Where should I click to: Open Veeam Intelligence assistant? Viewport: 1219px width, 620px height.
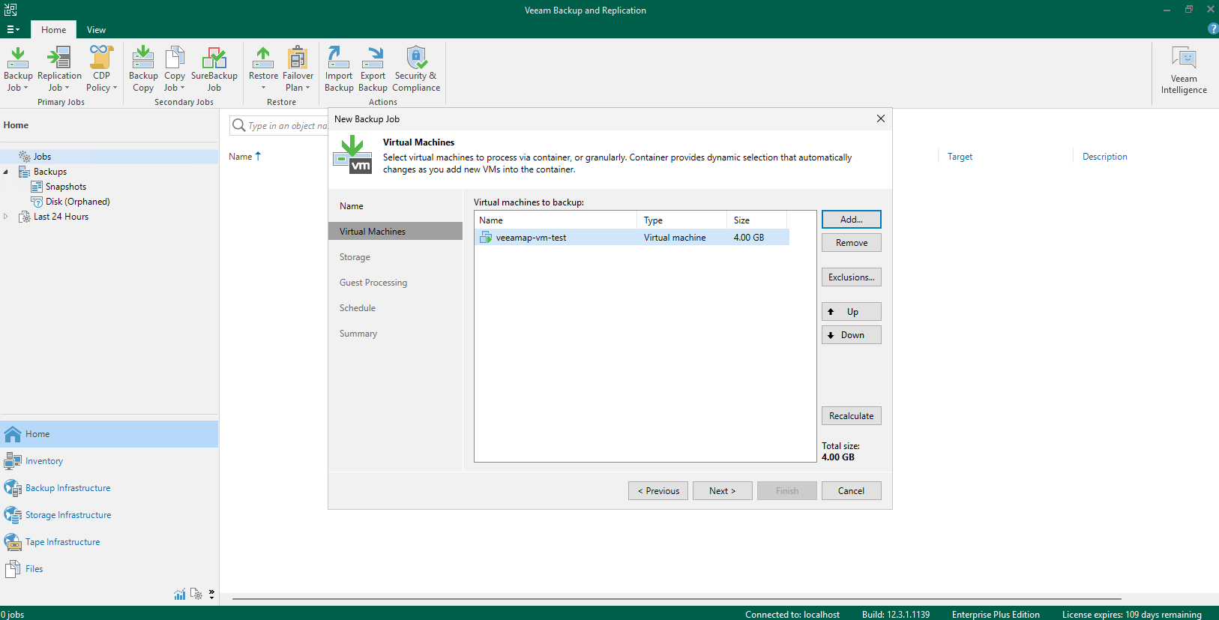[x=1184, y=70]
